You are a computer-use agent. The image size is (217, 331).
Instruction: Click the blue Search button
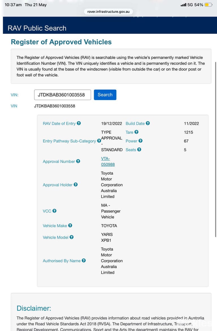pyautogui.click(x=105, y=95)
